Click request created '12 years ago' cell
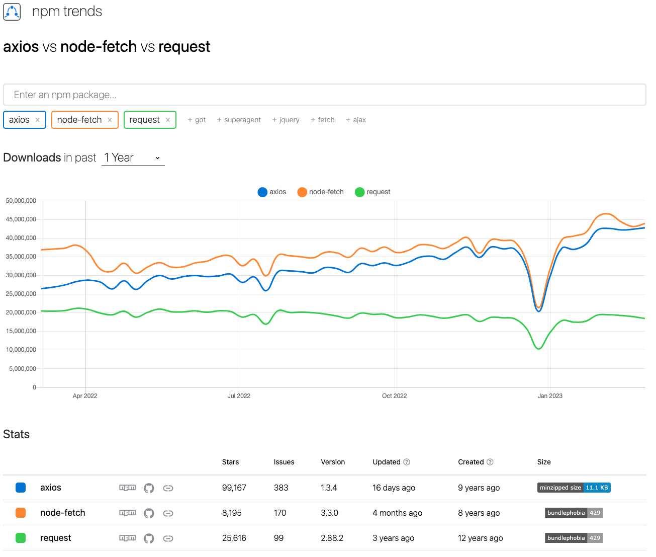 tap(481, 538)
